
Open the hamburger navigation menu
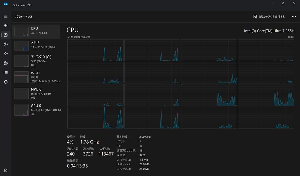point(5,16)
